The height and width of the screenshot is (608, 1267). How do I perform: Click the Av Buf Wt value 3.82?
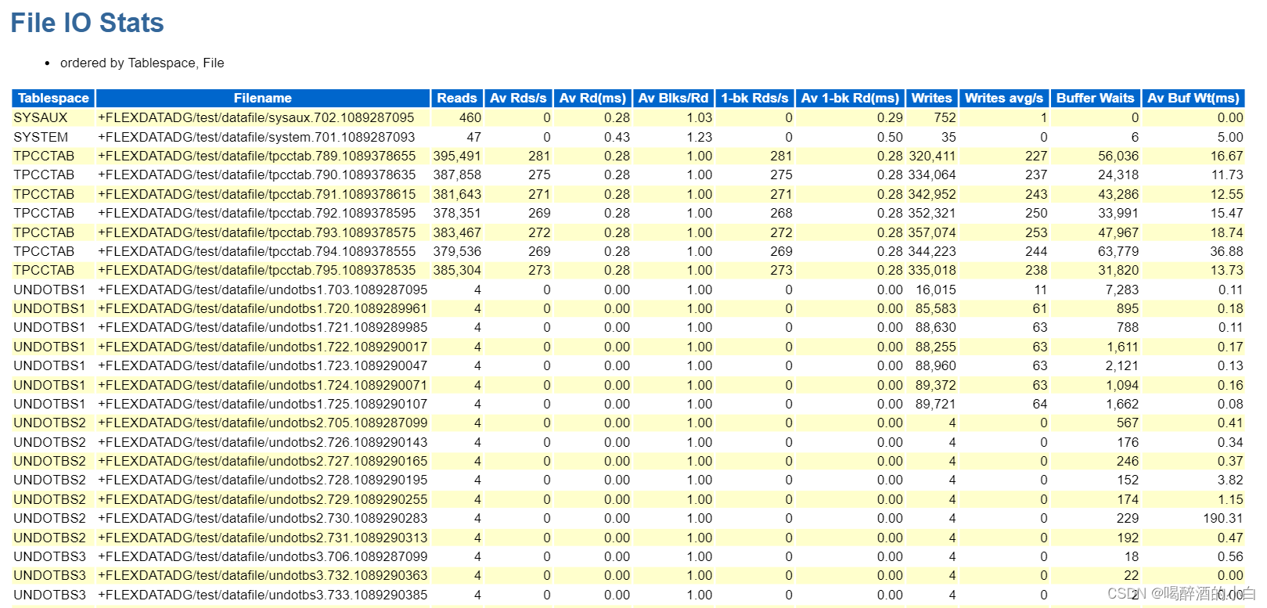click(1230, 480)
